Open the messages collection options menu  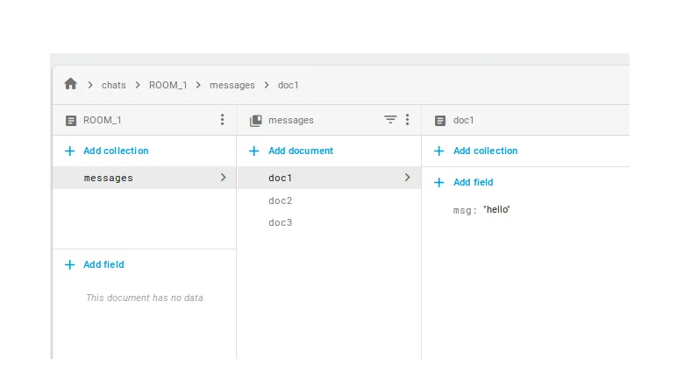coord(407,120)
